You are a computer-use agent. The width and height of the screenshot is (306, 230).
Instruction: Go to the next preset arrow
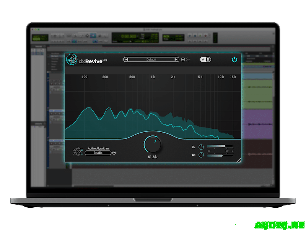[x=176, y=59]
